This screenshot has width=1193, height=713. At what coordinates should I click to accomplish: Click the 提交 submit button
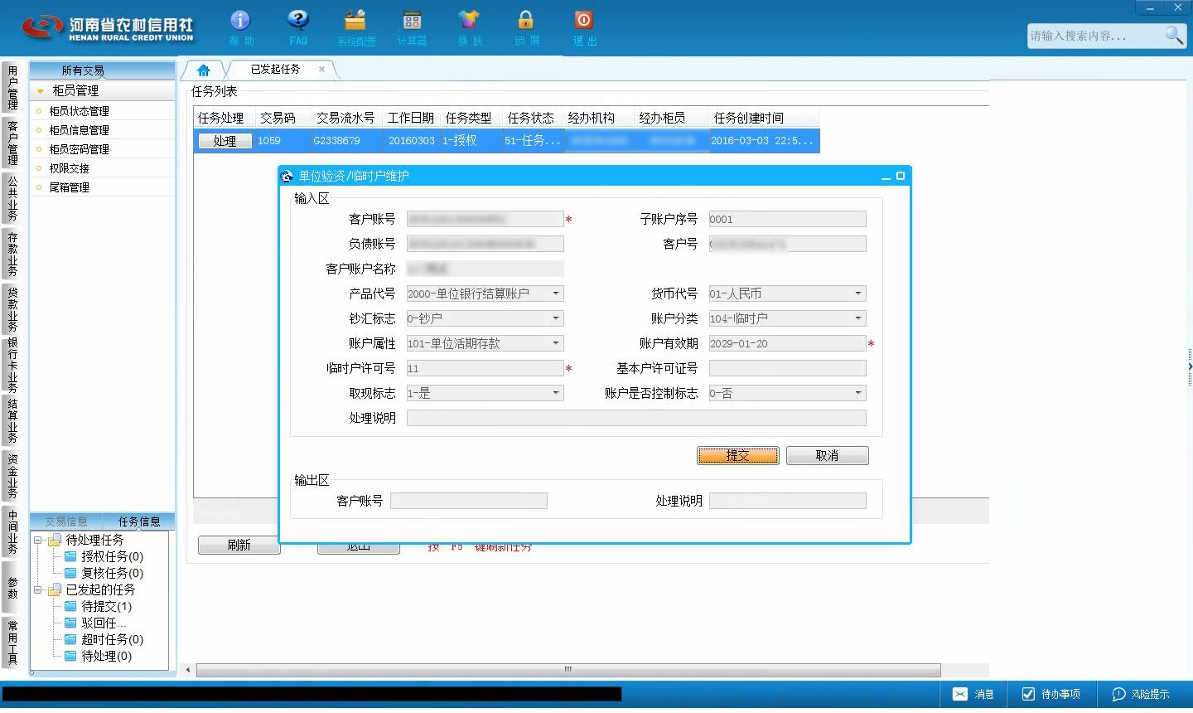click(x=738, y=455)
